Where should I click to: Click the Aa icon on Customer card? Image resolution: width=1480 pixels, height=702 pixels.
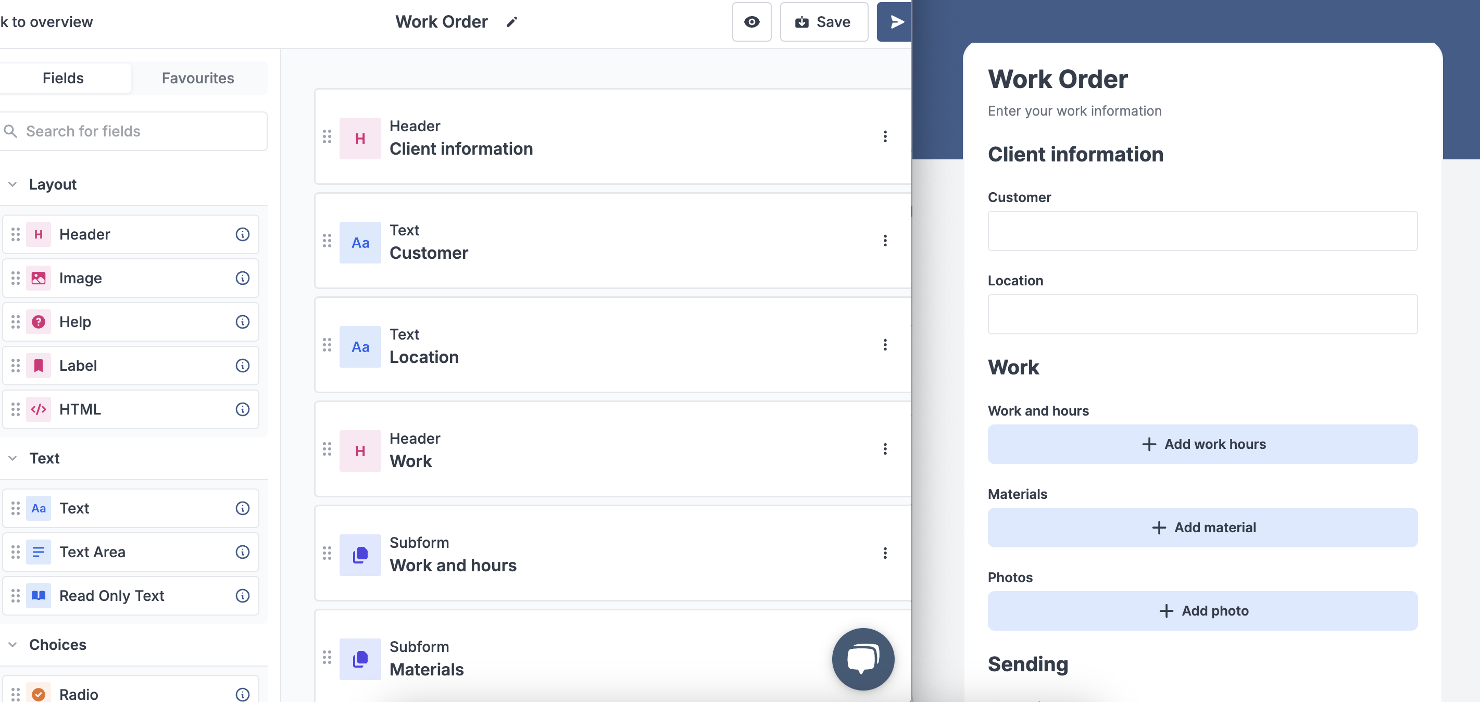(x=360, y=243)
